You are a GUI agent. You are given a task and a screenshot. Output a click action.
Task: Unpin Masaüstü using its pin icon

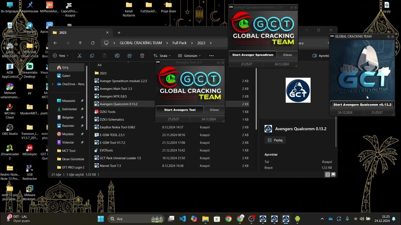(82, 101)
